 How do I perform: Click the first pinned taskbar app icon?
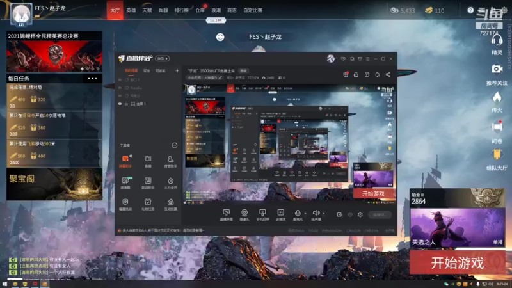[x=15, y=284]
